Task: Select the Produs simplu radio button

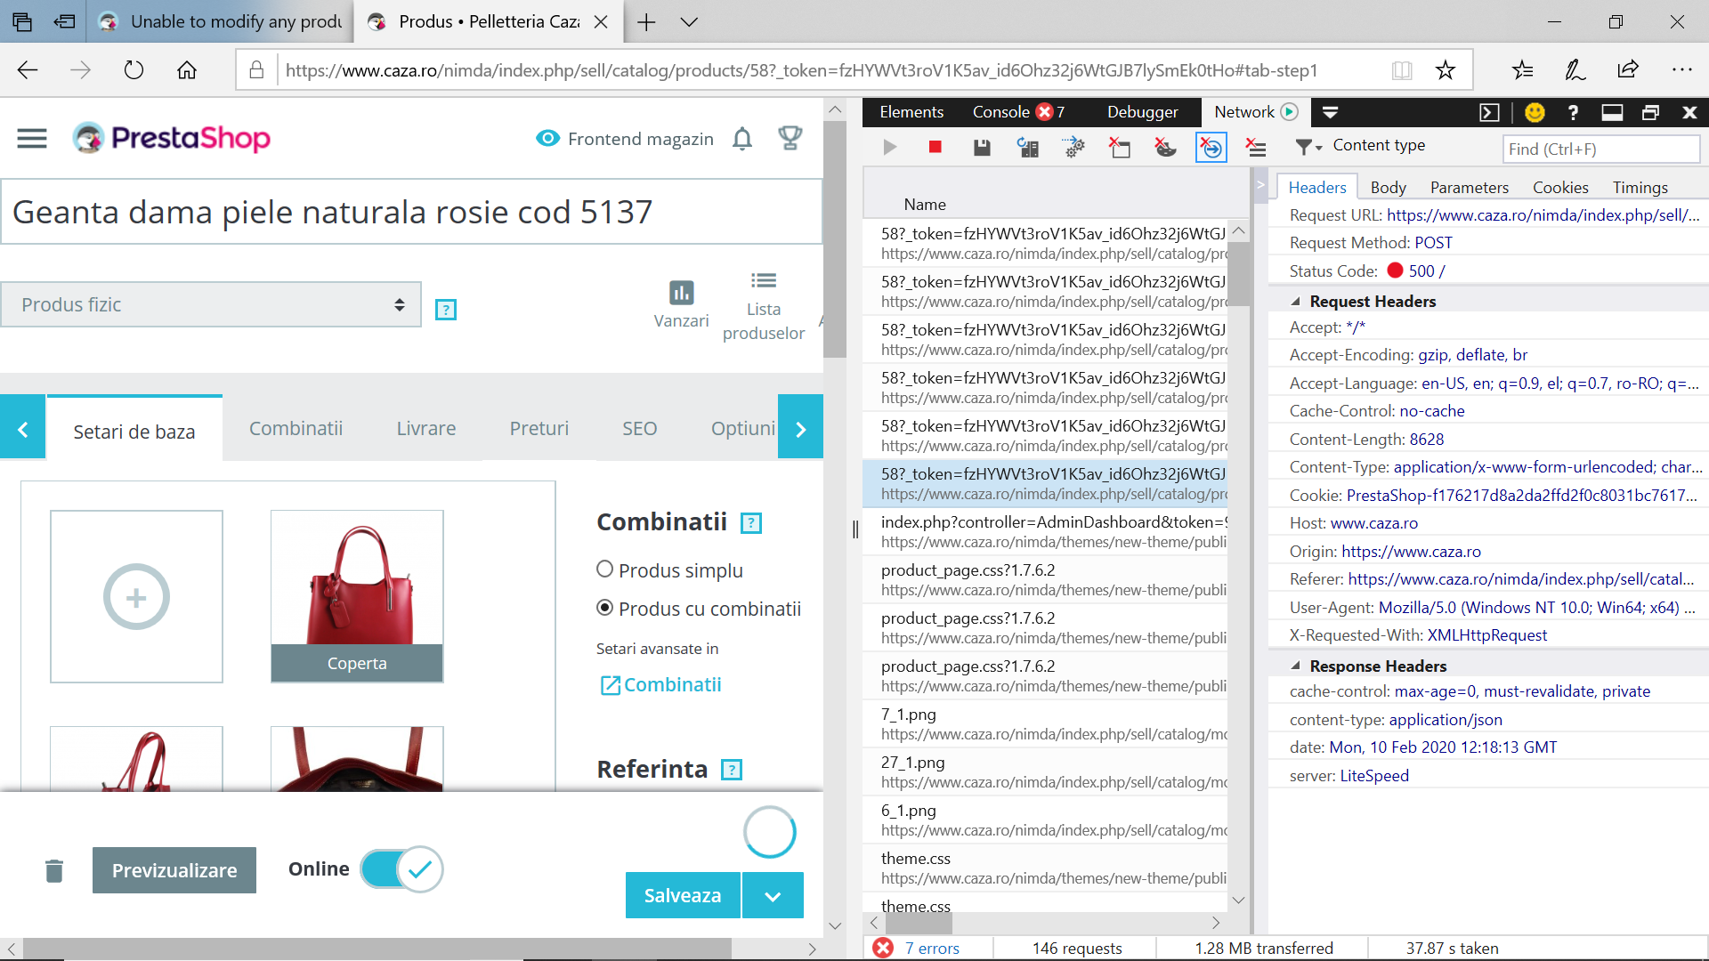Action: click(605, 569)
